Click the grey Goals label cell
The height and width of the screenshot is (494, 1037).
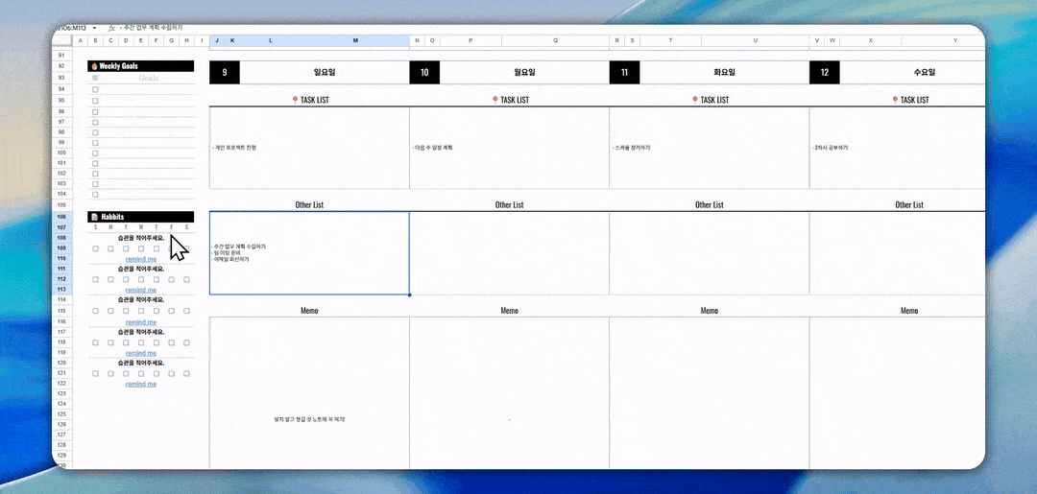click(148, 78)
